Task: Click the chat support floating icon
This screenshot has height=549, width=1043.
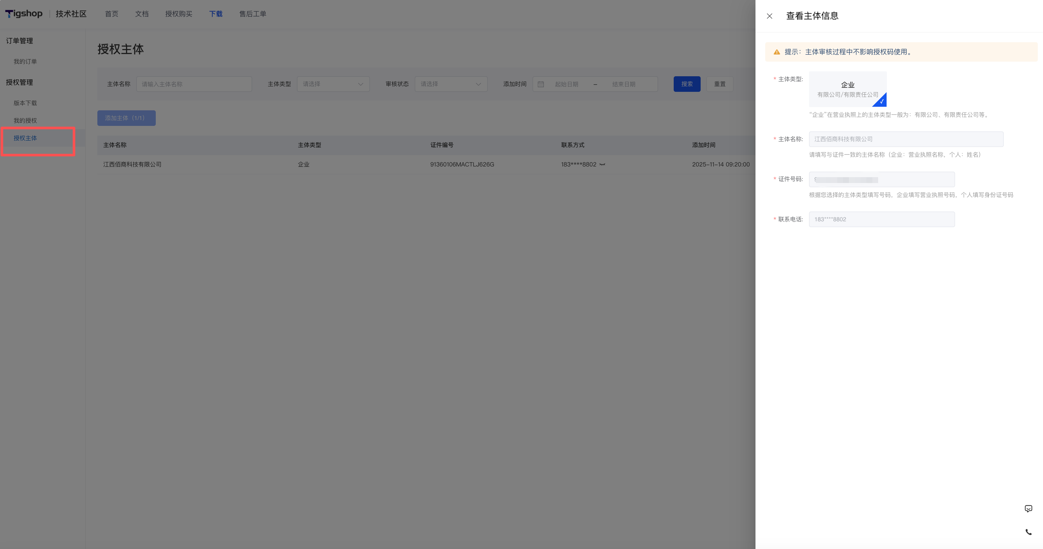Action: [x=1028, y=508]
